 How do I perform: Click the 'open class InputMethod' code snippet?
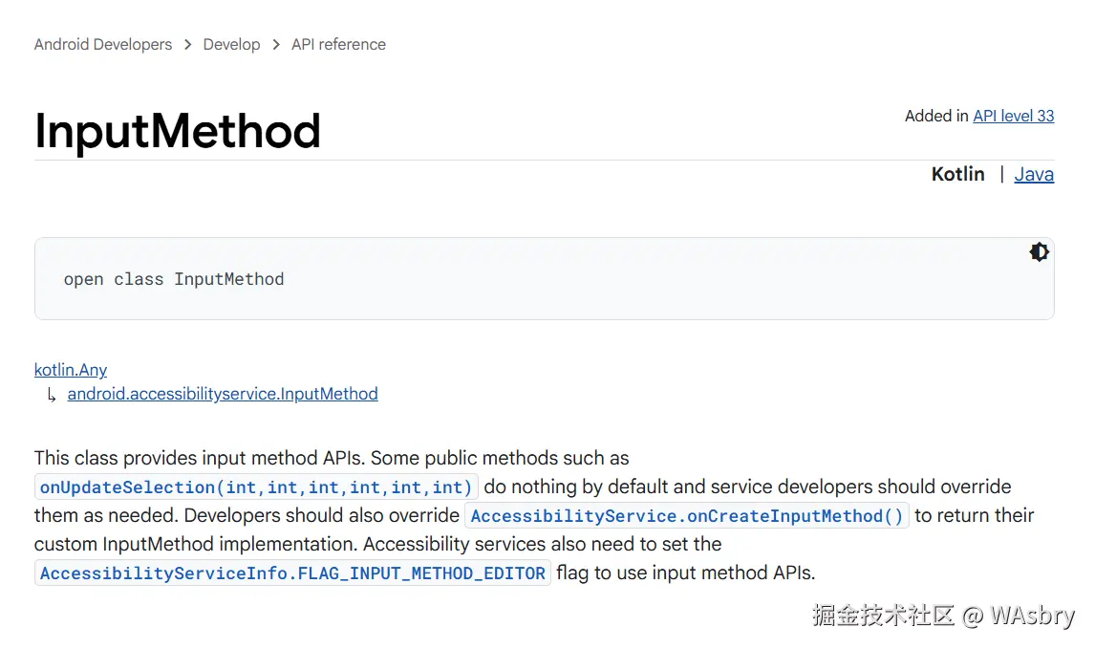coord(174,279)
